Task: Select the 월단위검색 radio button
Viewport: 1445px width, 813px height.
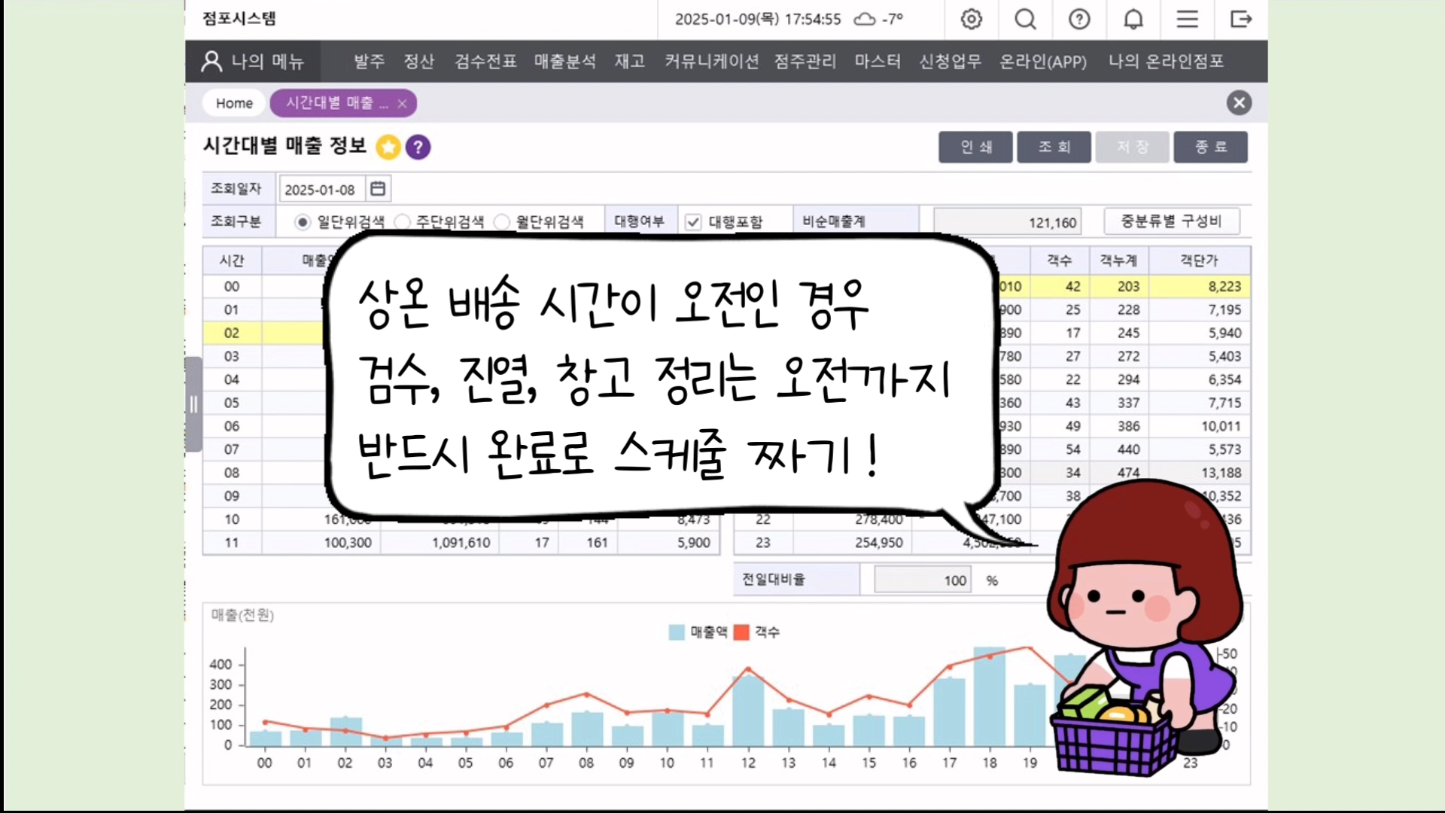Action: 501,221
